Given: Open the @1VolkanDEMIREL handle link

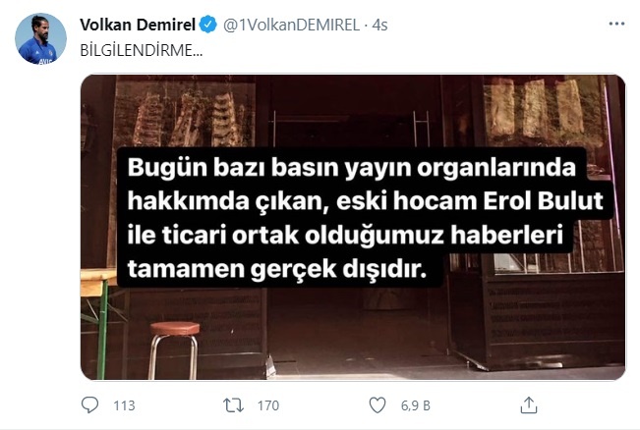Looking at the screenshot, I should pos(291,25).
